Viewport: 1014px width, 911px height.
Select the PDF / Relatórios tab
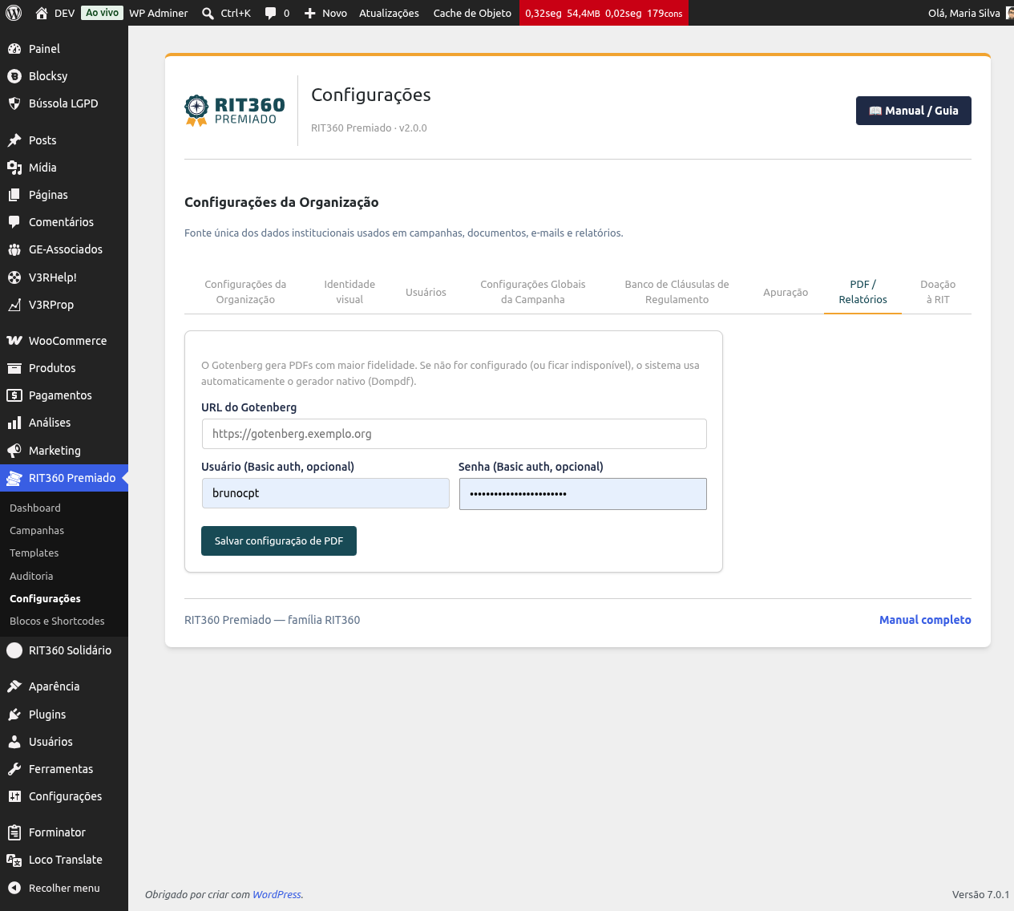tap(863, 292)
